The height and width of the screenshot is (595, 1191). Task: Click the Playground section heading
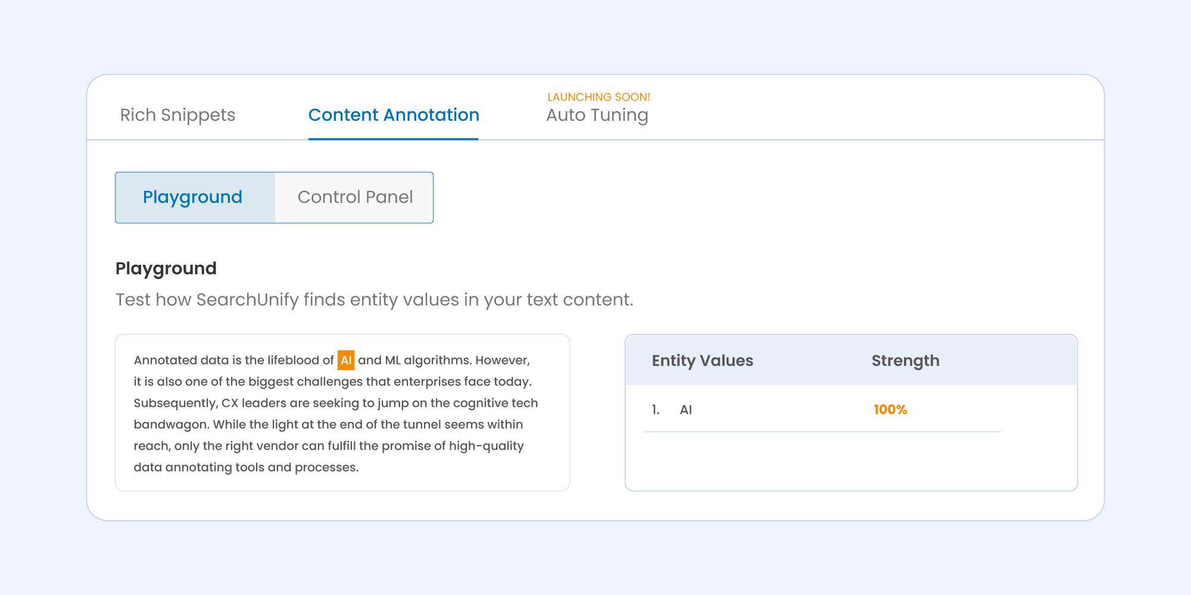pyautogui.click(x=166, y=268)
